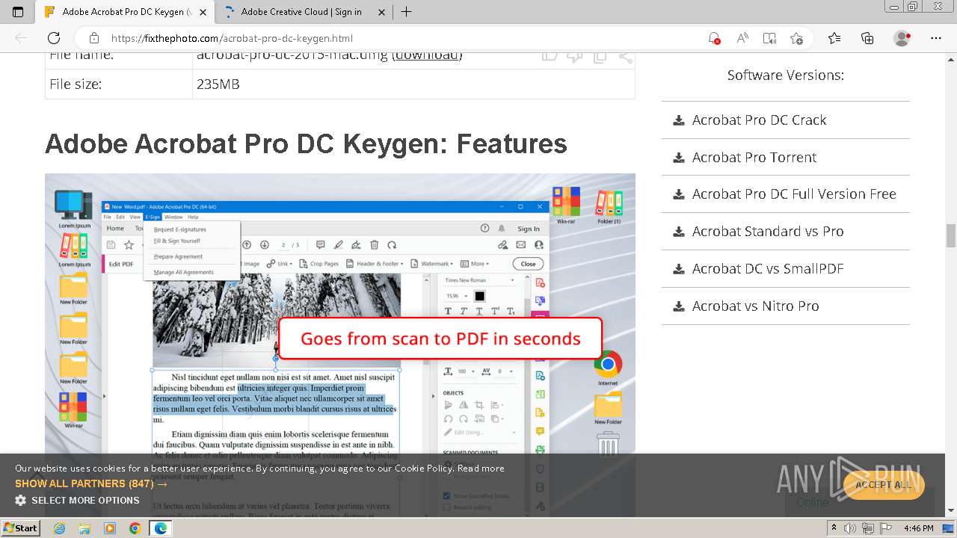Open the Collections icon
This screenshot has width=957, height=538.
[867, 38]
